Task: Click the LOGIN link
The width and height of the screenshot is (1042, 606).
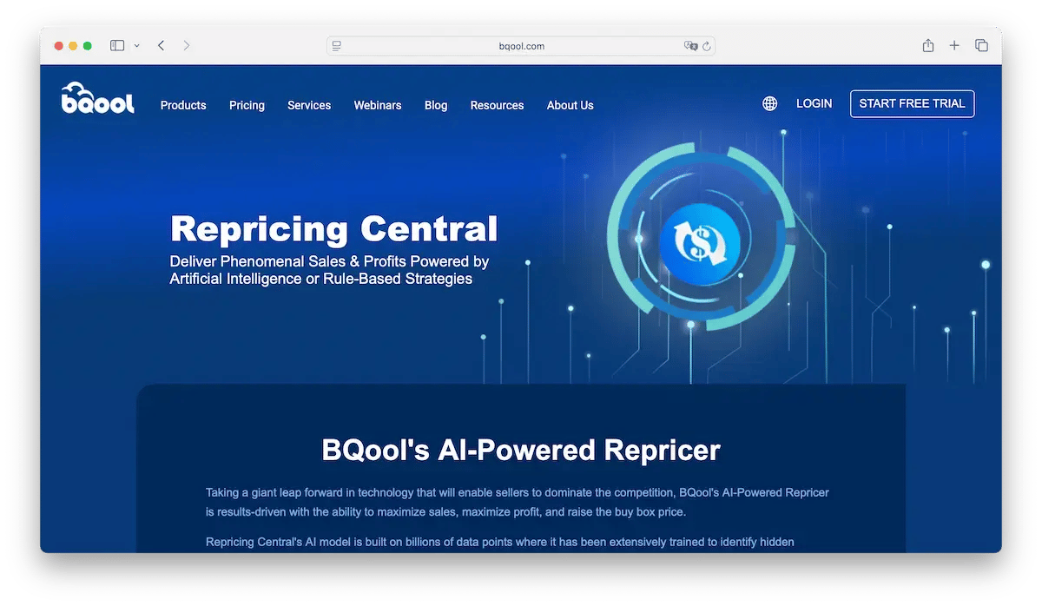Action: point(814,103)
